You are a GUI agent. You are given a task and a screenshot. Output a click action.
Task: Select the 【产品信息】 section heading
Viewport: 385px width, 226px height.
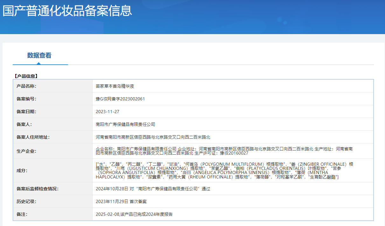tap(26, 76)
